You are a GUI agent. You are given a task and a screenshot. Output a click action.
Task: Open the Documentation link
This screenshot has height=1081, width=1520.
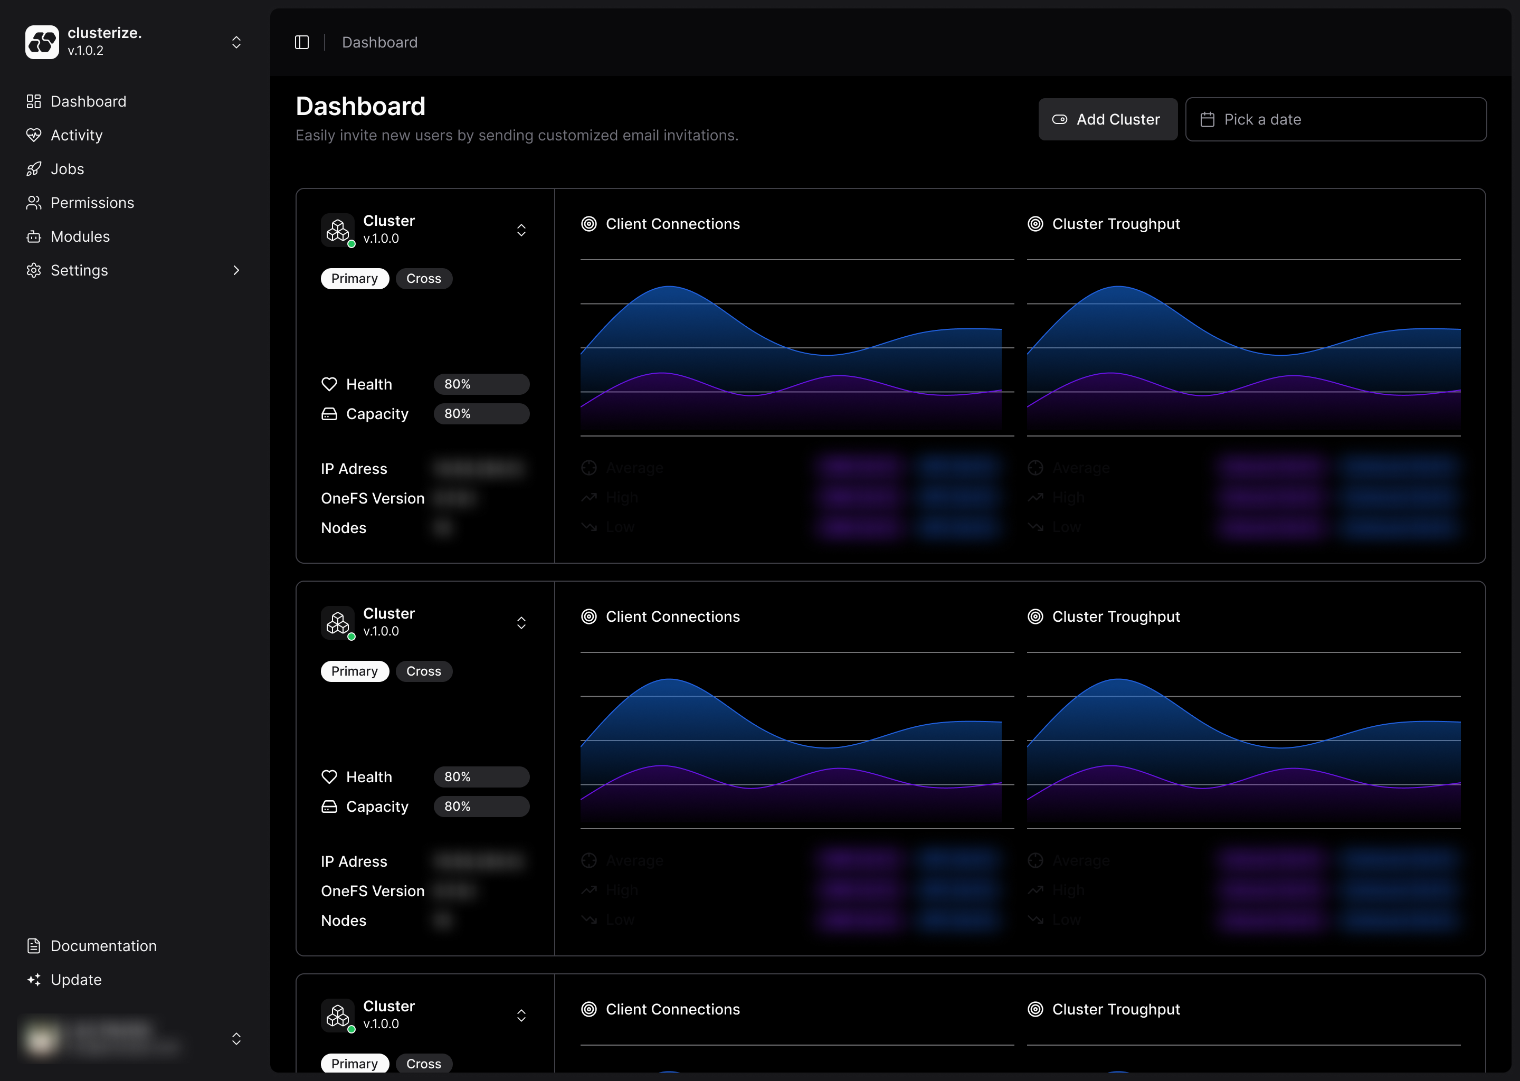[135, 946]
